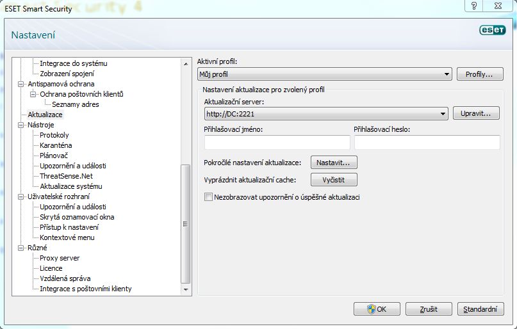Select 'Karanténa' tree item
Image resolution: width=517 pixels, height=329 pixels.
coord(56,145)
